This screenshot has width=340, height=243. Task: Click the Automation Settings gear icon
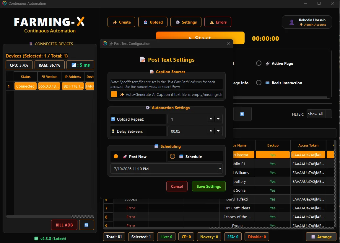click(148, 108)
